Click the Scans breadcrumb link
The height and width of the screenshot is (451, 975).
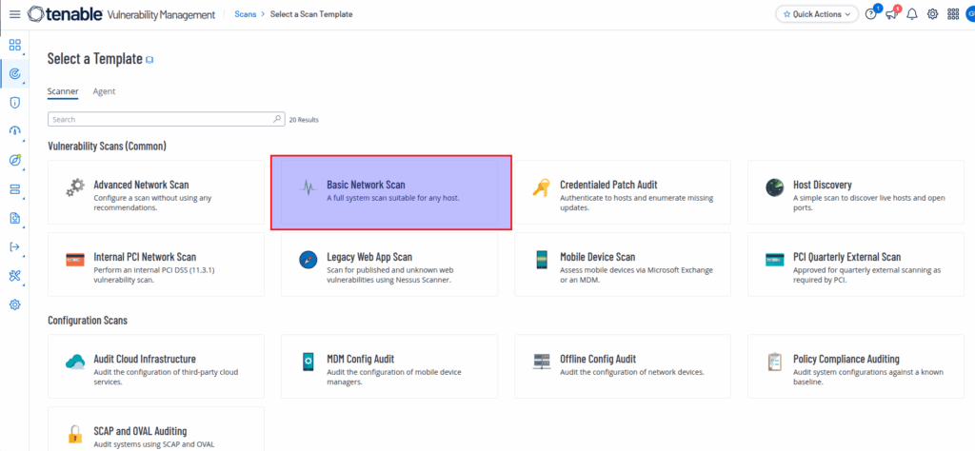tap(247, 14)
